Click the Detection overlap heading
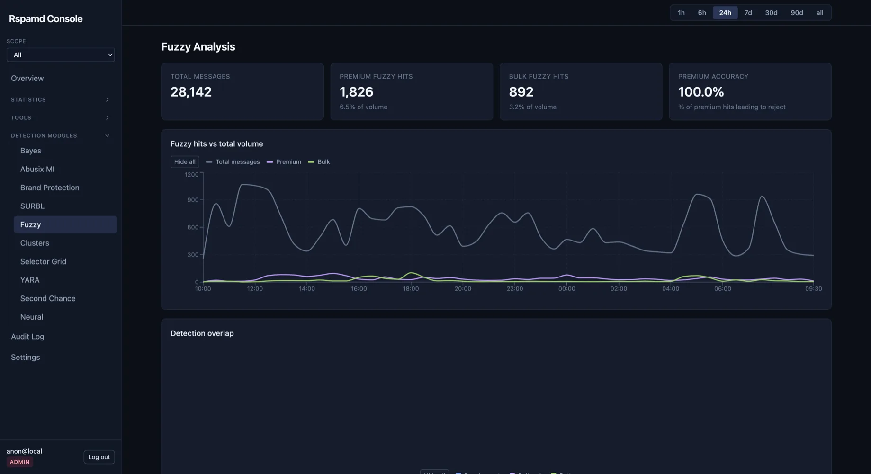The width and height of the screenshot is (871, 474). point(202,333)
